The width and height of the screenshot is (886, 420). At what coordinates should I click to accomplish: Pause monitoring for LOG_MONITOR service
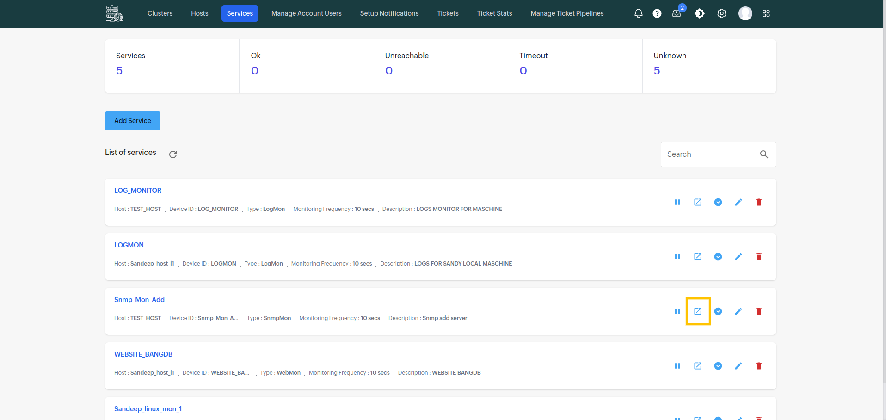[x=677, y=202]
